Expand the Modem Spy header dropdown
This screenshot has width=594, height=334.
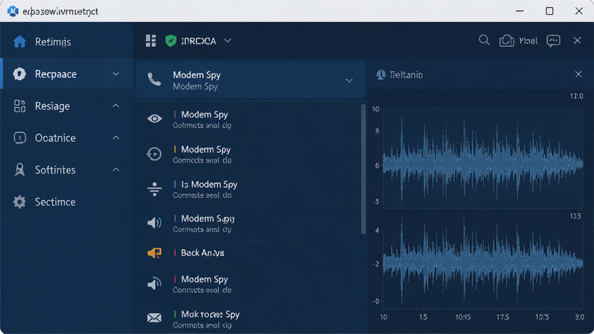click(349, 81)
